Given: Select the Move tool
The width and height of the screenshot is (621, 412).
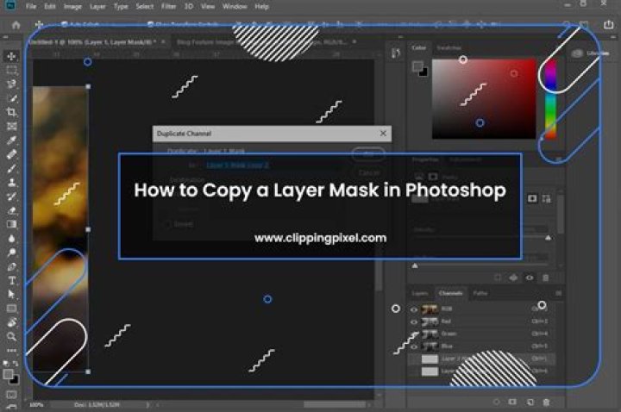Looking at the screenshot, I should point(11,56).
